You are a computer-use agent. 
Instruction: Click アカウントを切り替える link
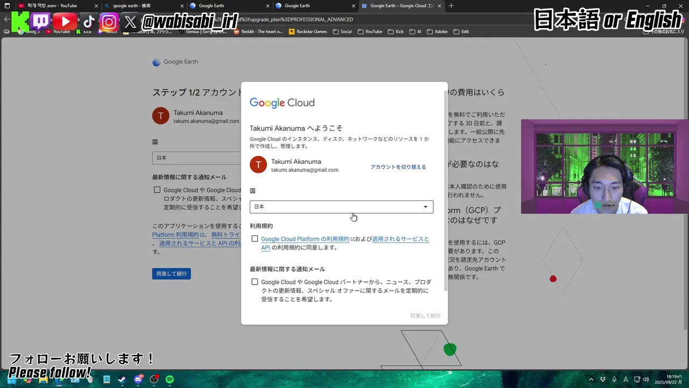398,167
